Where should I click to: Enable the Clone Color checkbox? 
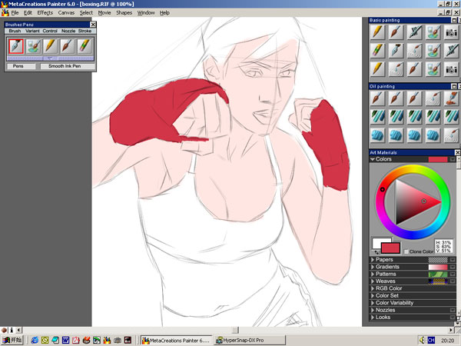click(406, 251)
